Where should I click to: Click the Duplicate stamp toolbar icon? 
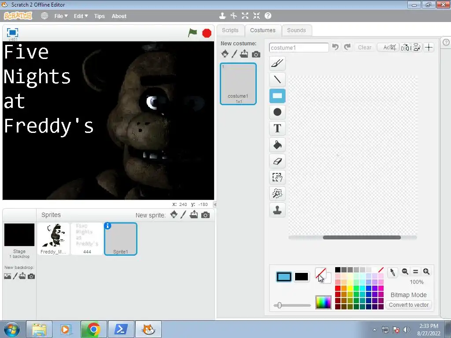point(222,16)
